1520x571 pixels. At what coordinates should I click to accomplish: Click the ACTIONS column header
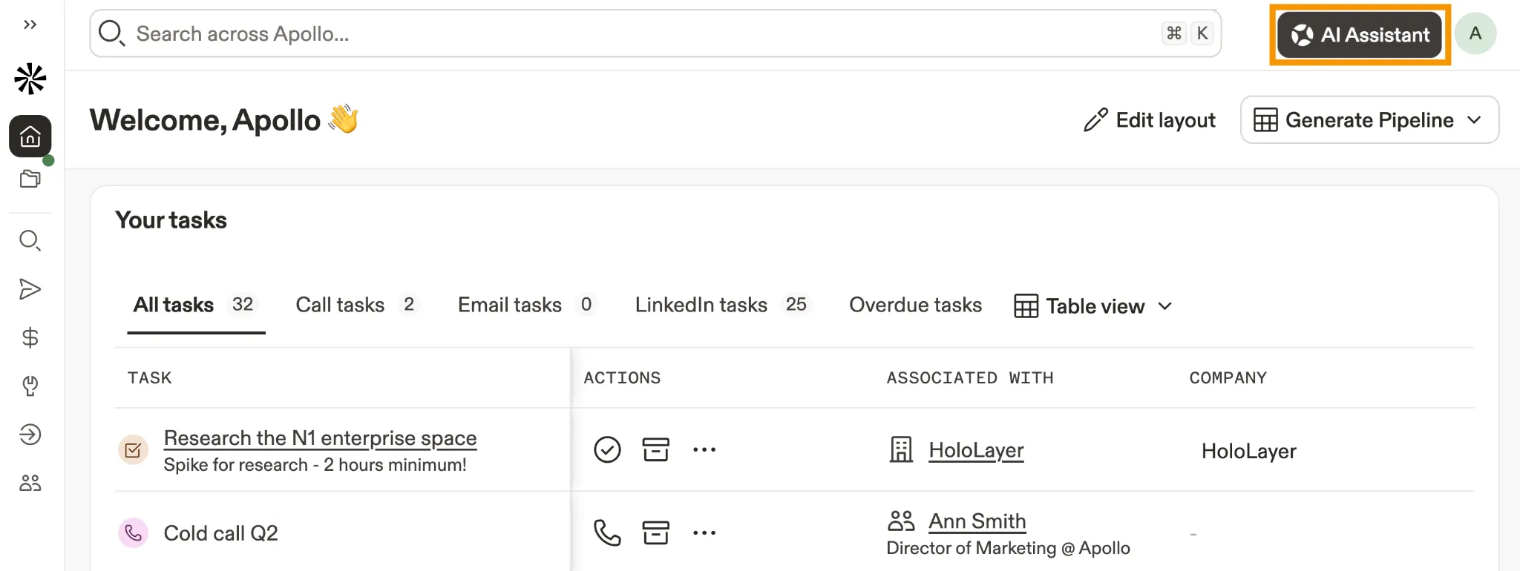(x=622, y=377)
